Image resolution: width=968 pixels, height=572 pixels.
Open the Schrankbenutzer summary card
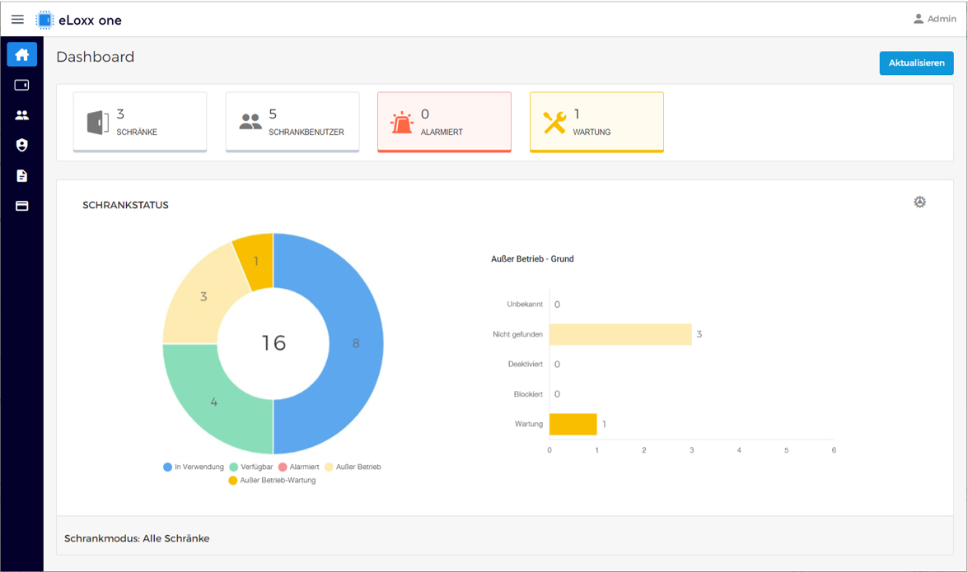click(x=292, y=122)
